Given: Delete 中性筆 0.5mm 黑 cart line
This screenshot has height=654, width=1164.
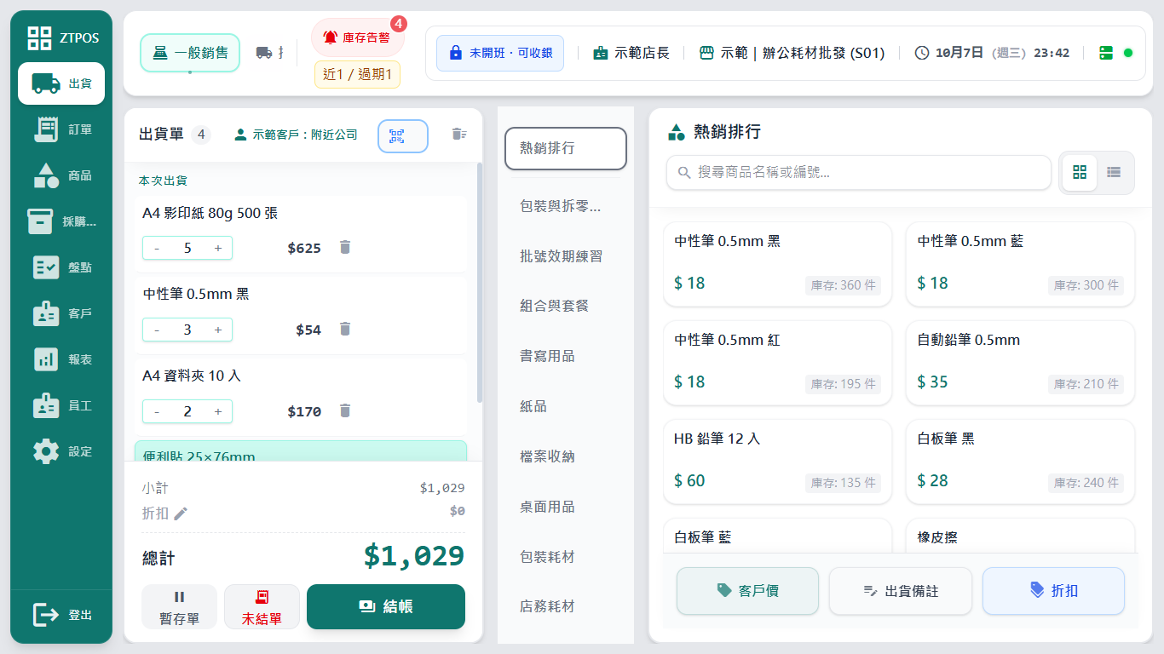Looking at the screenshot, I should coord(344,329).
